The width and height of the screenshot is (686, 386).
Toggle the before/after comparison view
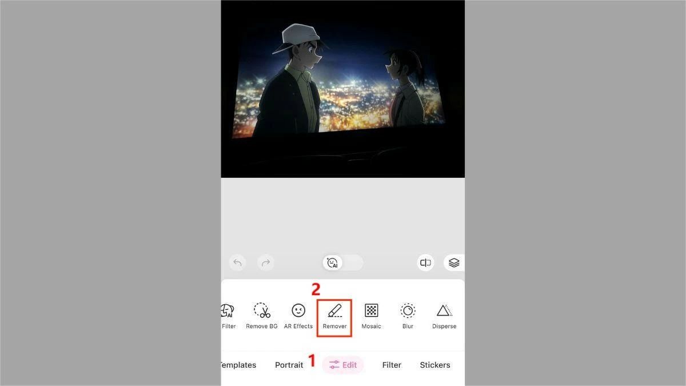(x=425, y=262)
